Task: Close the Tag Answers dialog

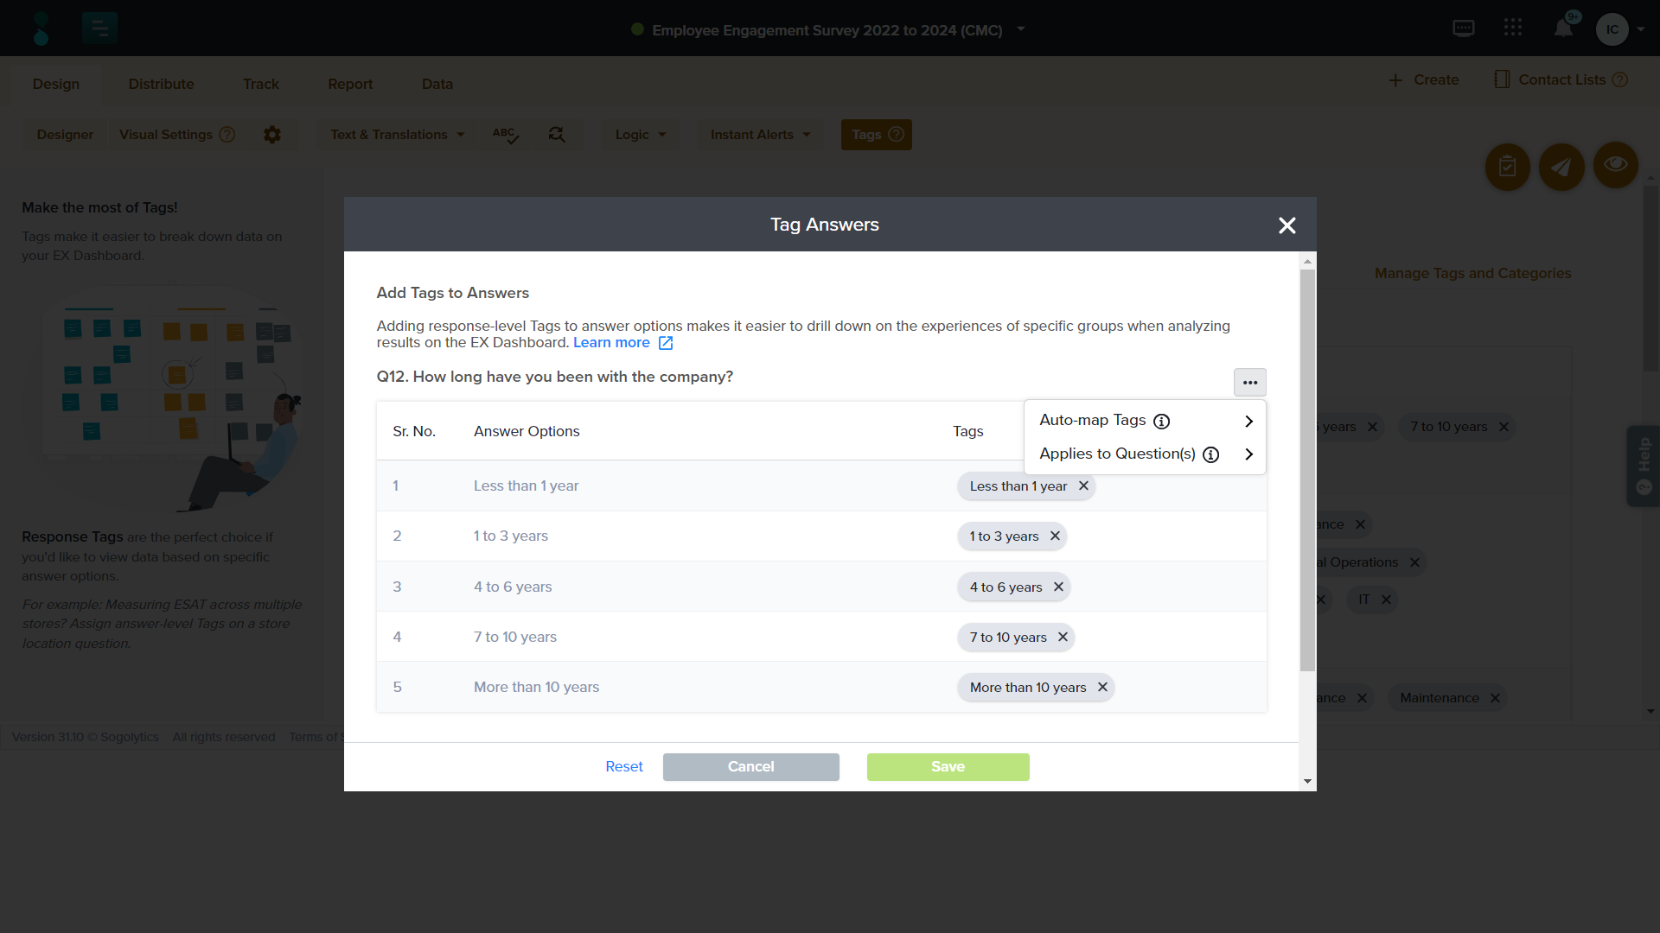Action: (1286, 225)
